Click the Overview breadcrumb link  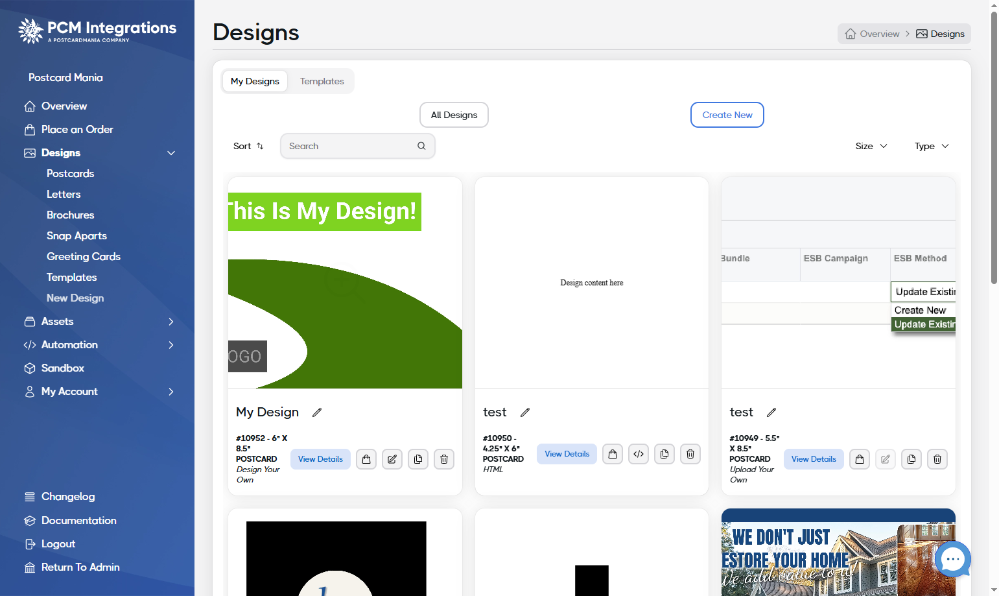[873, 34]
